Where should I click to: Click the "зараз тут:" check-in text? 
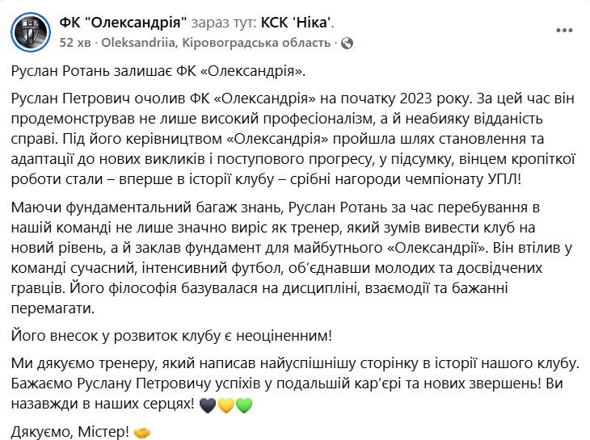[x=230, y=22]
